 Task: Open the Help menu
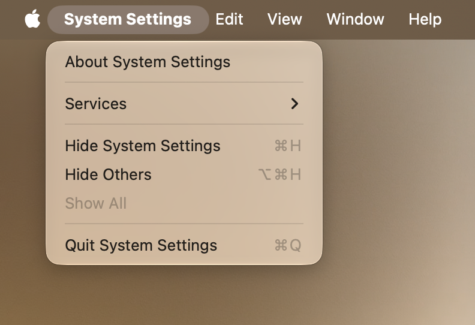coord(425,19)
